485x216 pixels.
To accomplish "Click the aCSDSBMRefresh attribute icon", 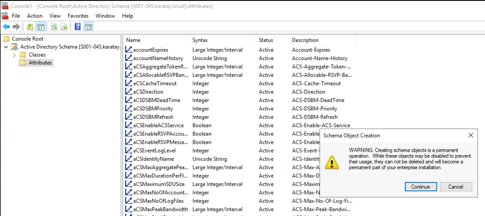I will point(128,117).
